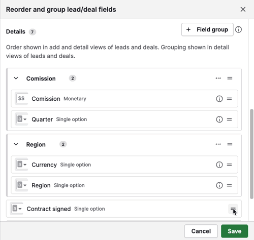Click the info icon next to Field group
Screen dimensions: 254x240
[x=238, y=30]
